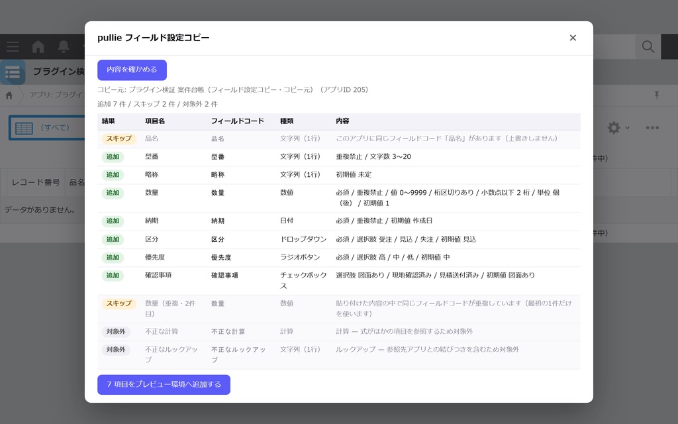
Task: Open notifications bell in background header
Action: coord(64,47)
